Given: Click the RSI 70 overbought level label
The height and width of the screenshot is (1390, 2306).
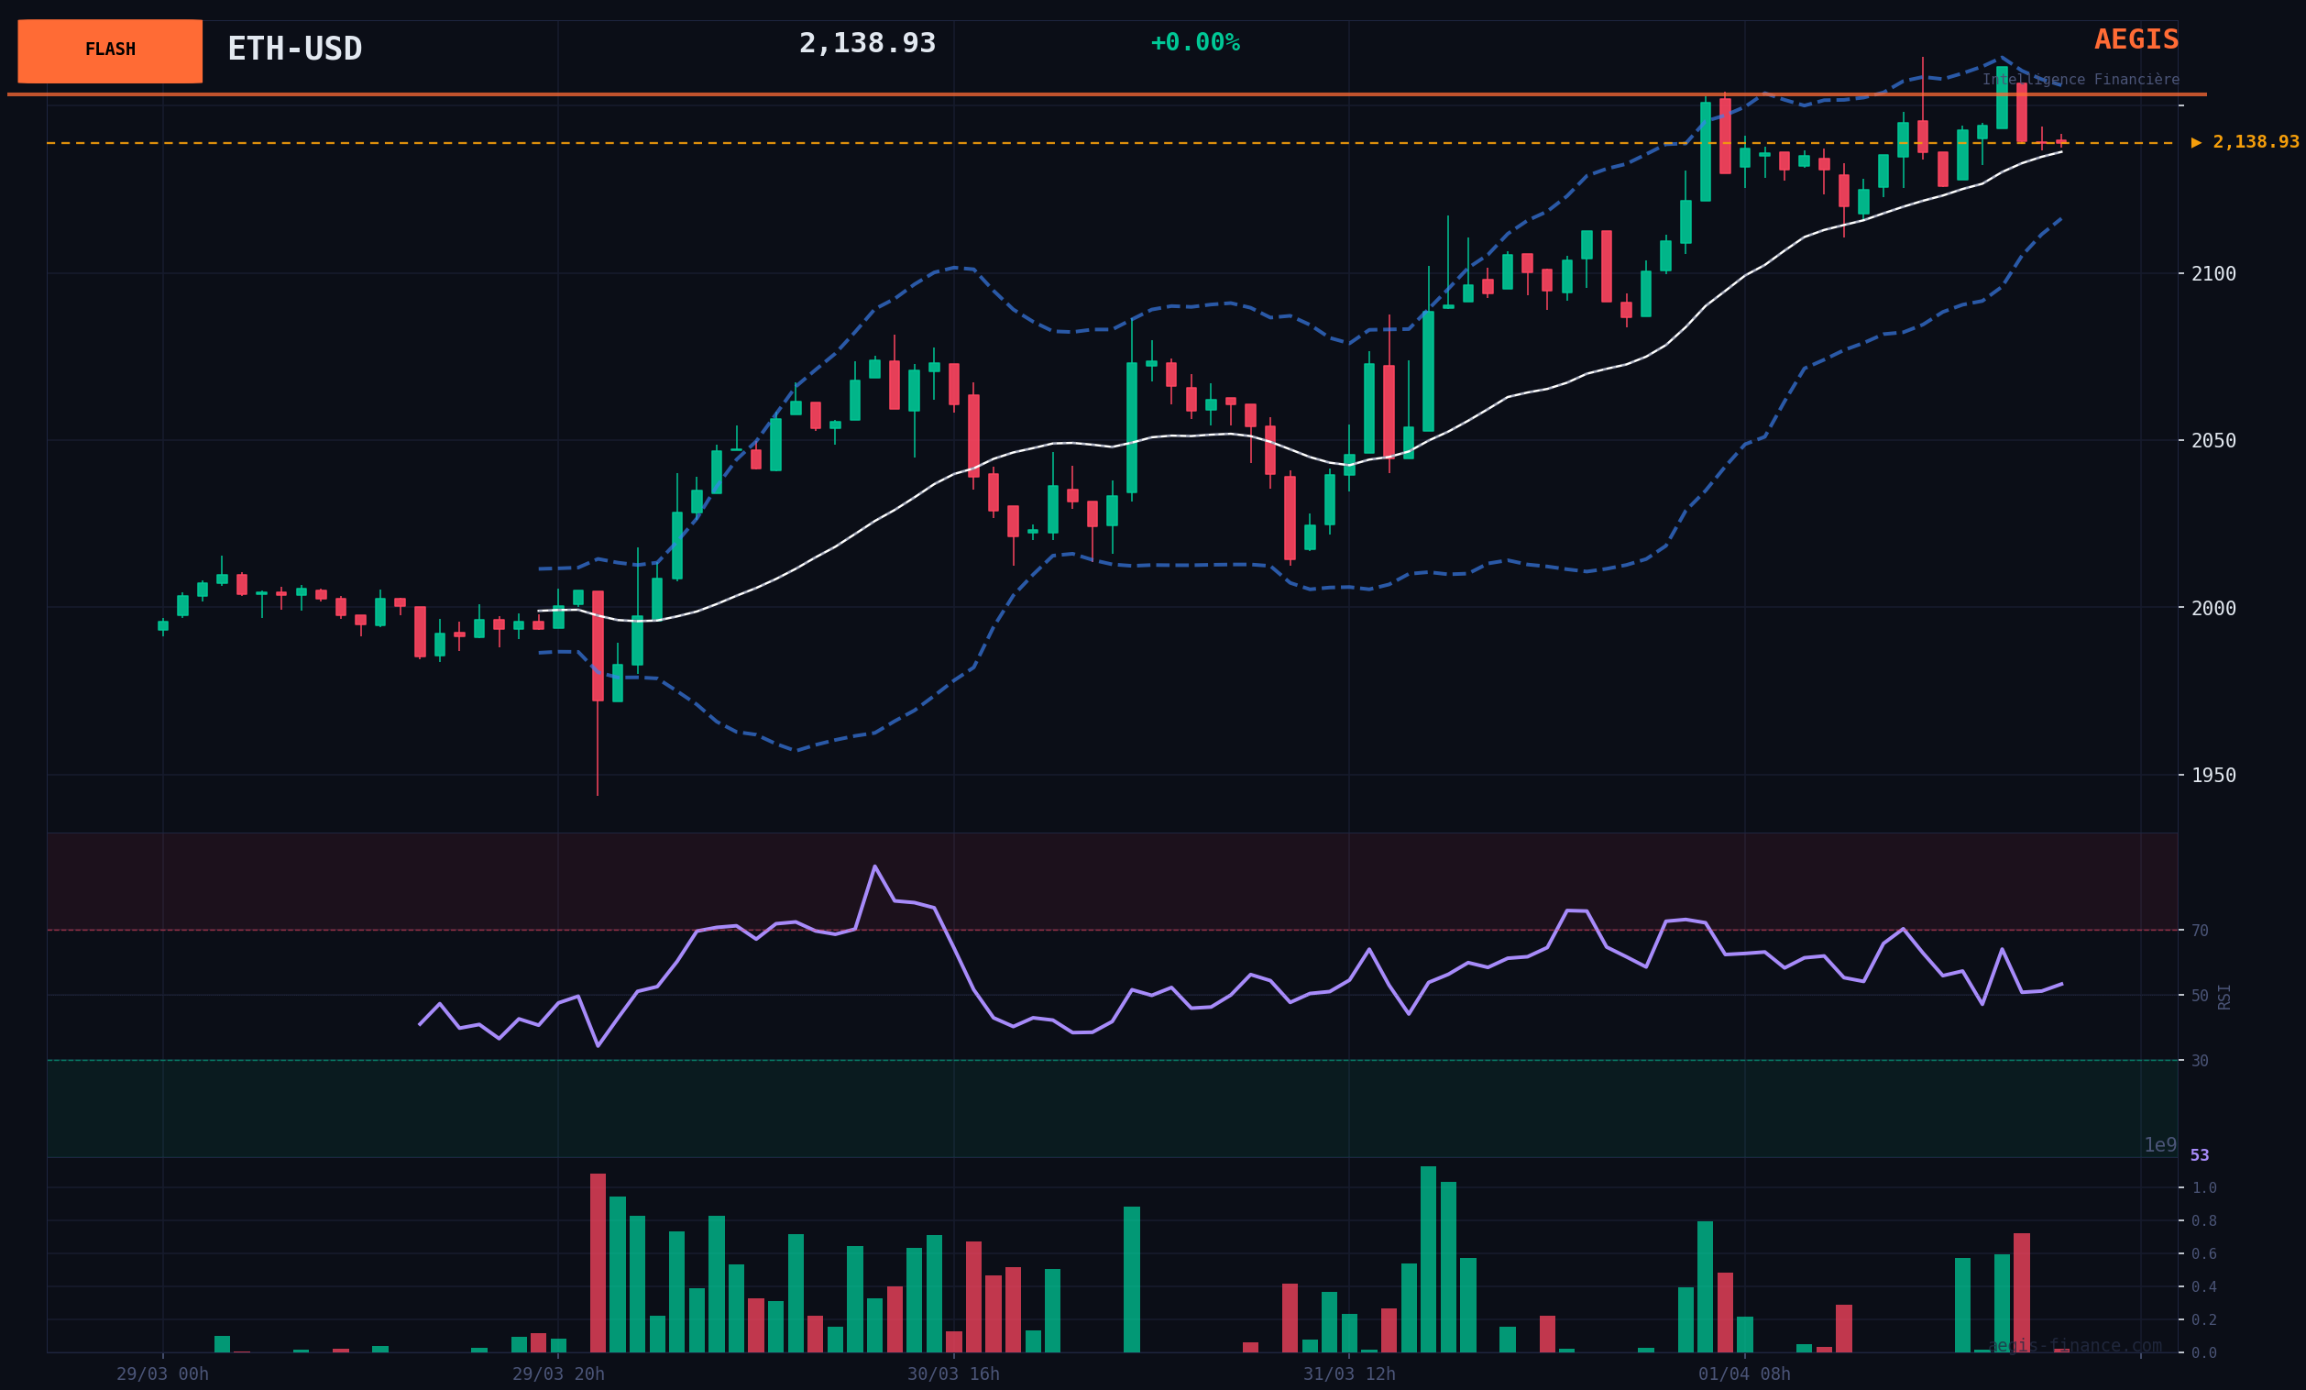Looking at the screenshot, I should coord(2200,931).
